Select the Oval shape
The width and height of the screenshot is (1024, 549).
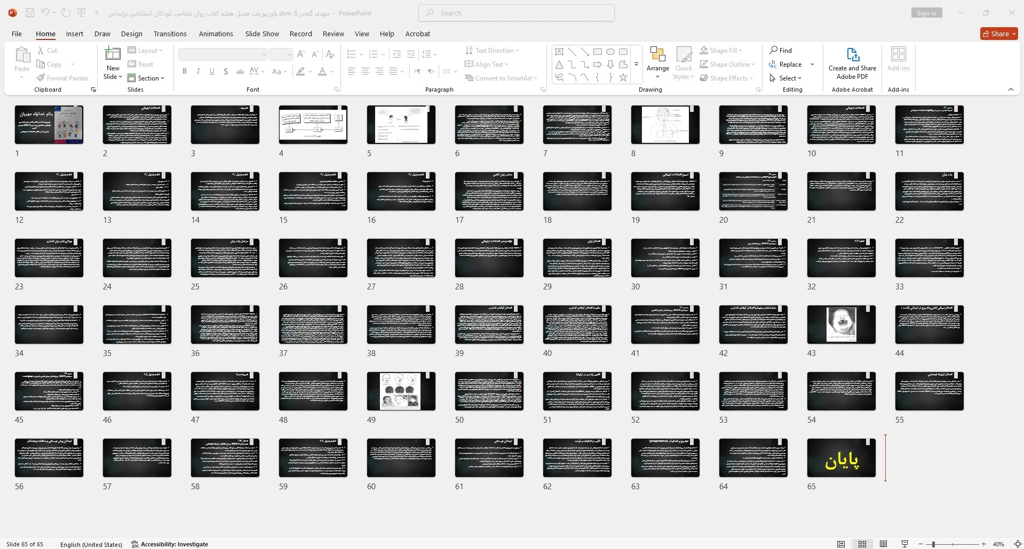tap(610, 52)
